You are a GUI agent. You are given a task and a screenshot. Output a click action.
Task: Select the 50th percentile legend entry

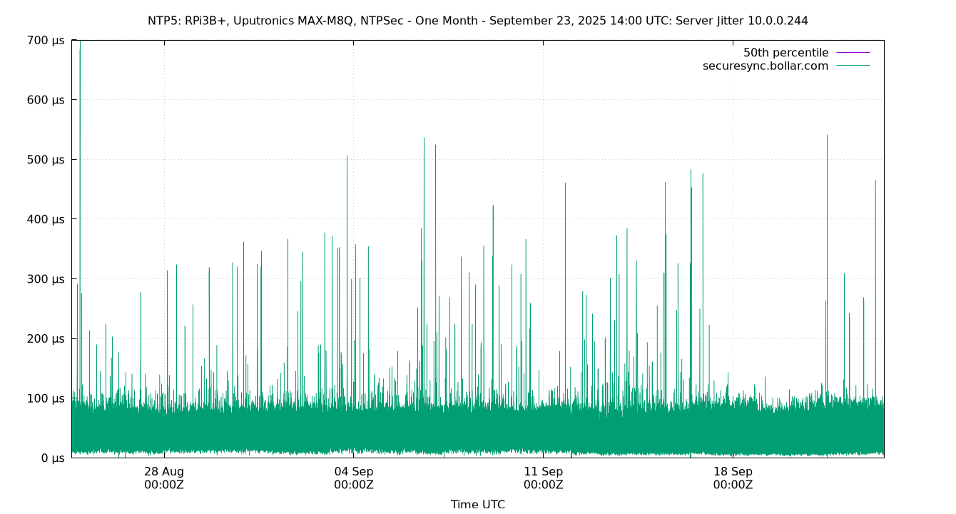click(x=786, y=52)
